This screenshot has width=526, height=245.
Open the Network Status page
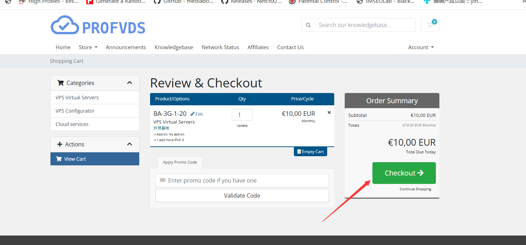click(220, 47)
